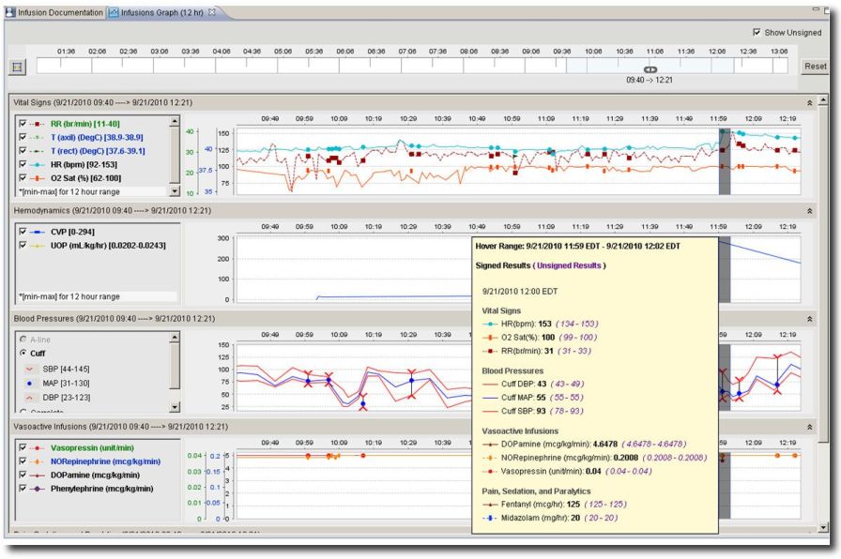The width and height of the screenshot is (841, 559).
Task: Click the O2 Sat orange legend marker
Action: pyautogui.click(x=37, y=178)
